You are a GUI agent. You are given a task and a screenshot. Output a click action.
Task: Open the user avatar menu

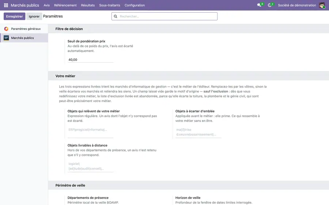[x=322, y=5]
